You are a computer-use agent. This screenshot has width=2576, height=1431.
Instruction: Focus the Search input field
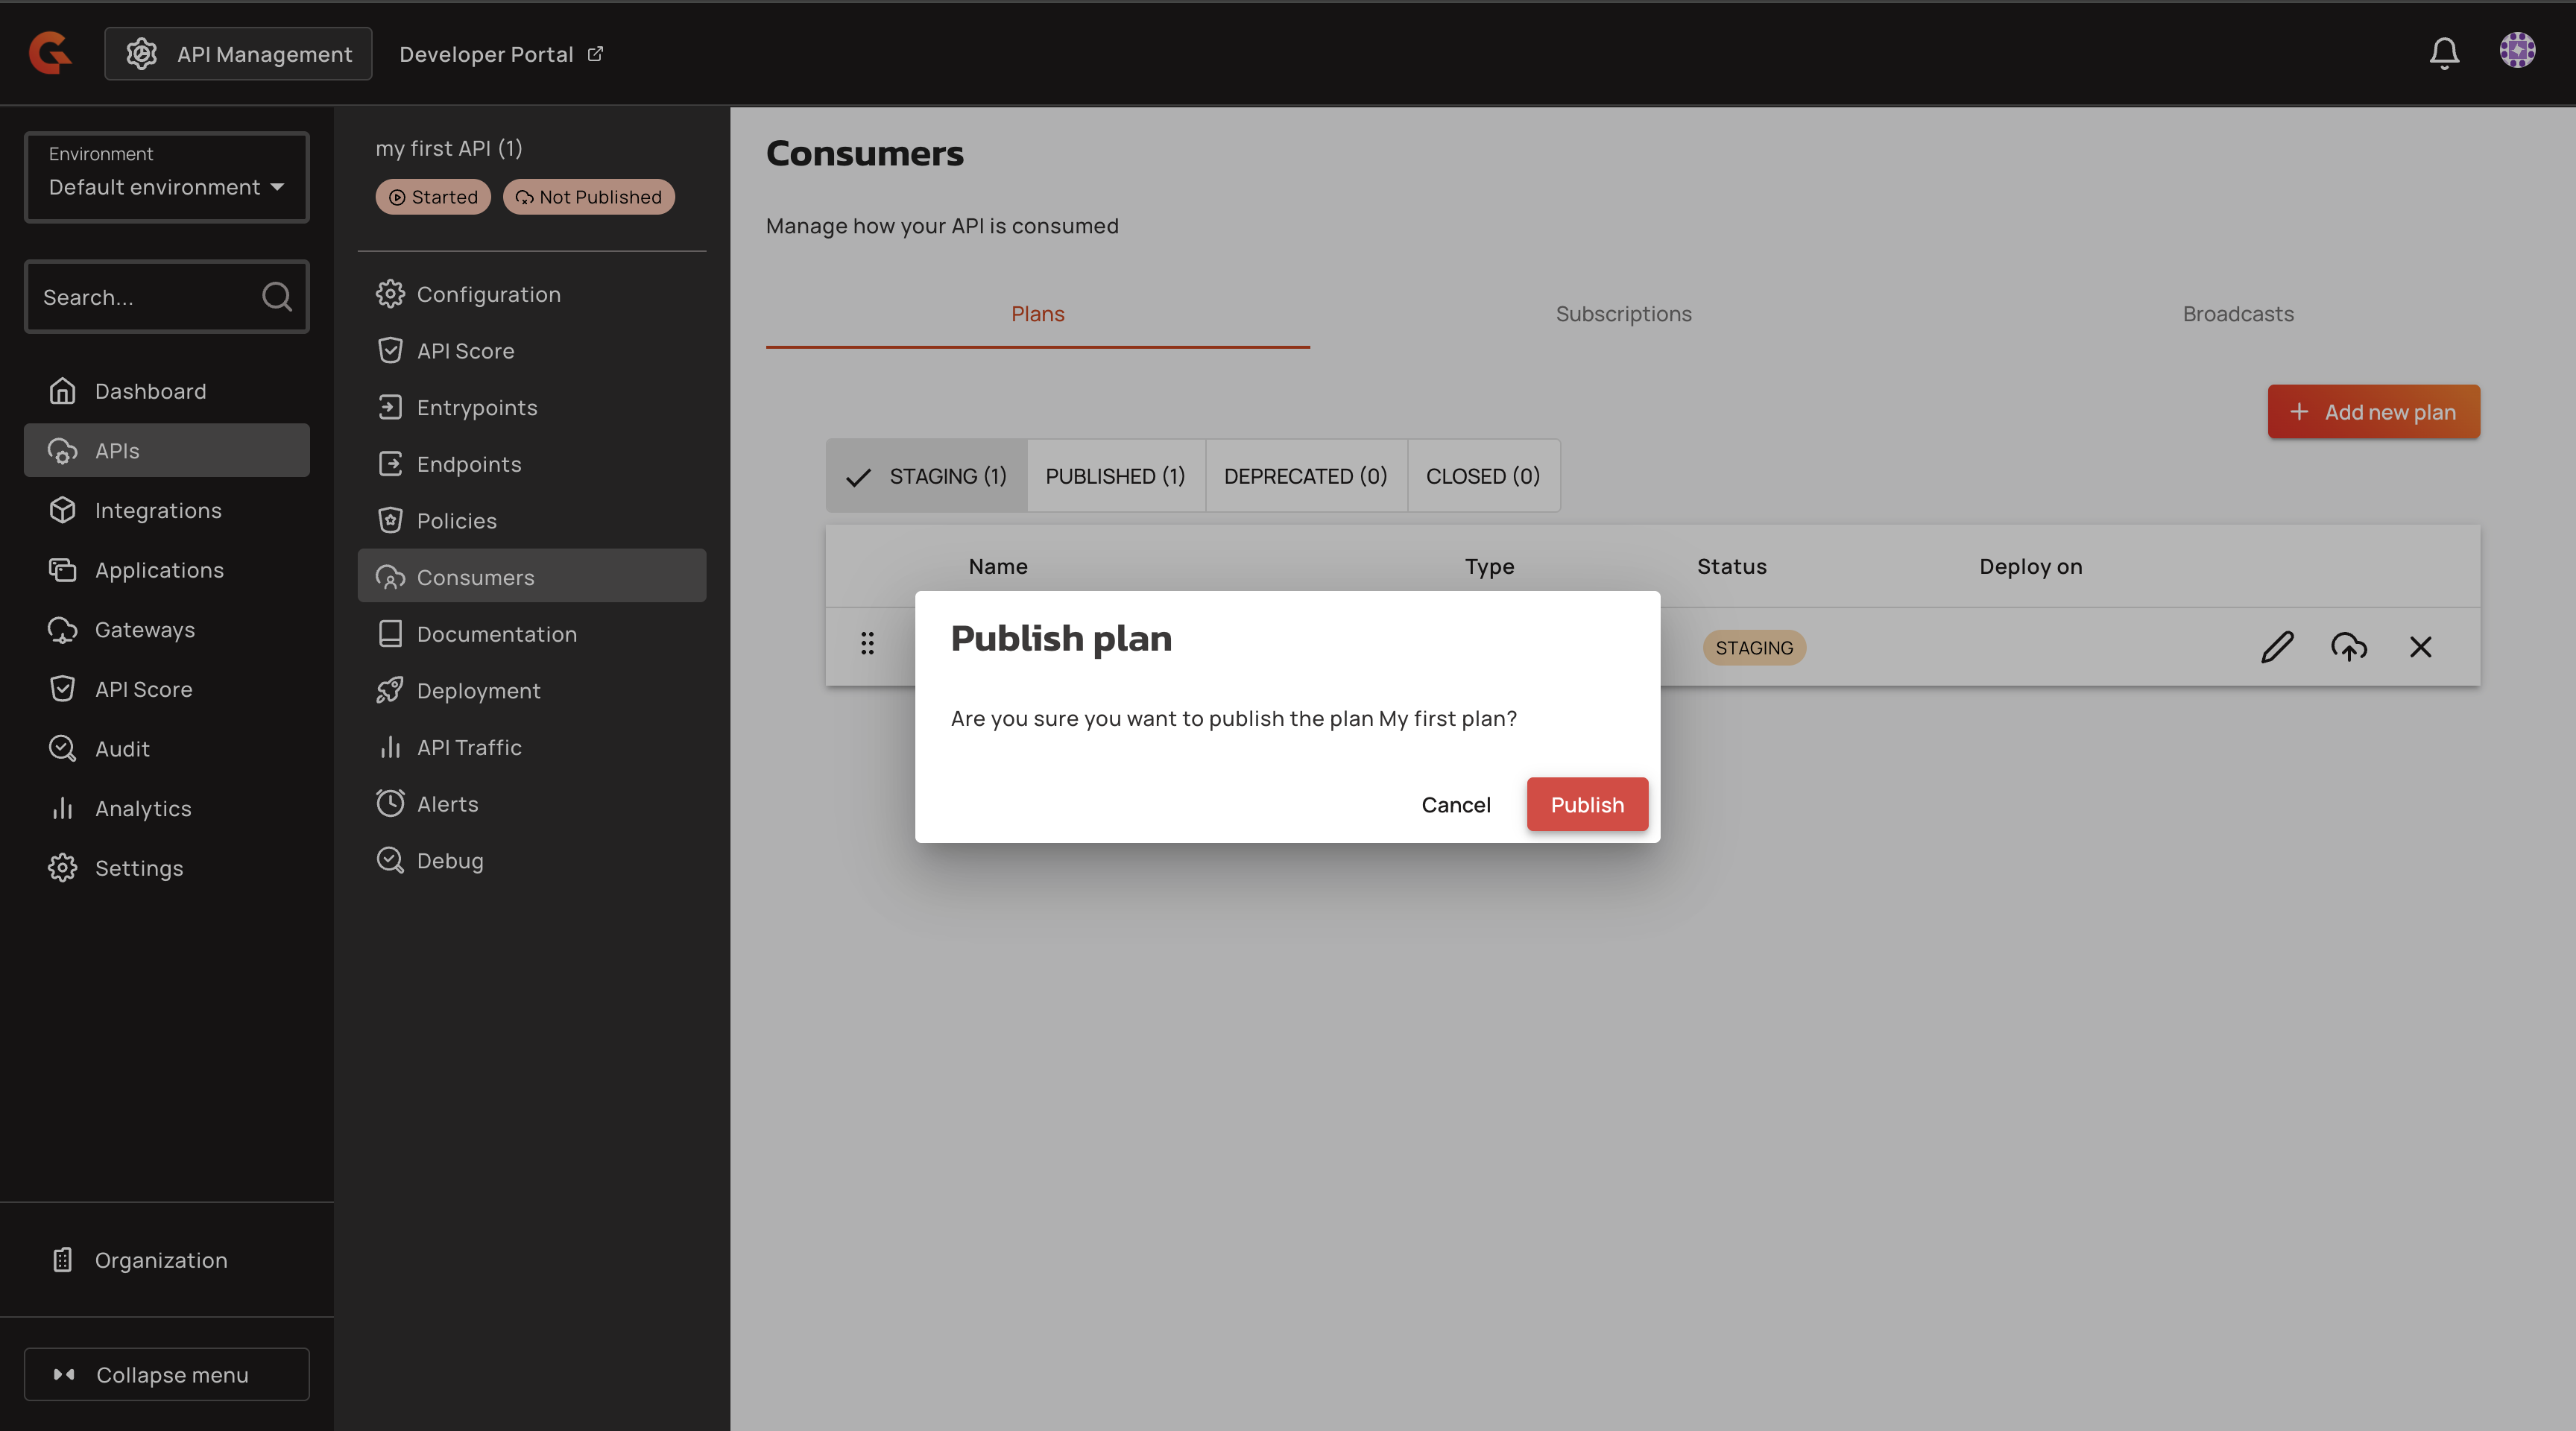coord(140,297)
